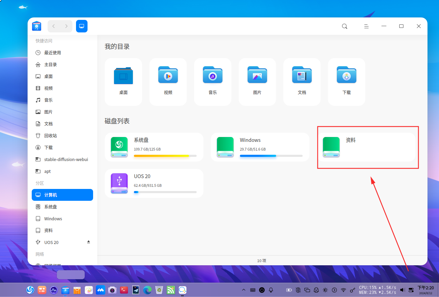Open the Wi-Fi network tray icon
Viewport: 439px width, 297px height.
pyautogui.click(x=343, y=290)
